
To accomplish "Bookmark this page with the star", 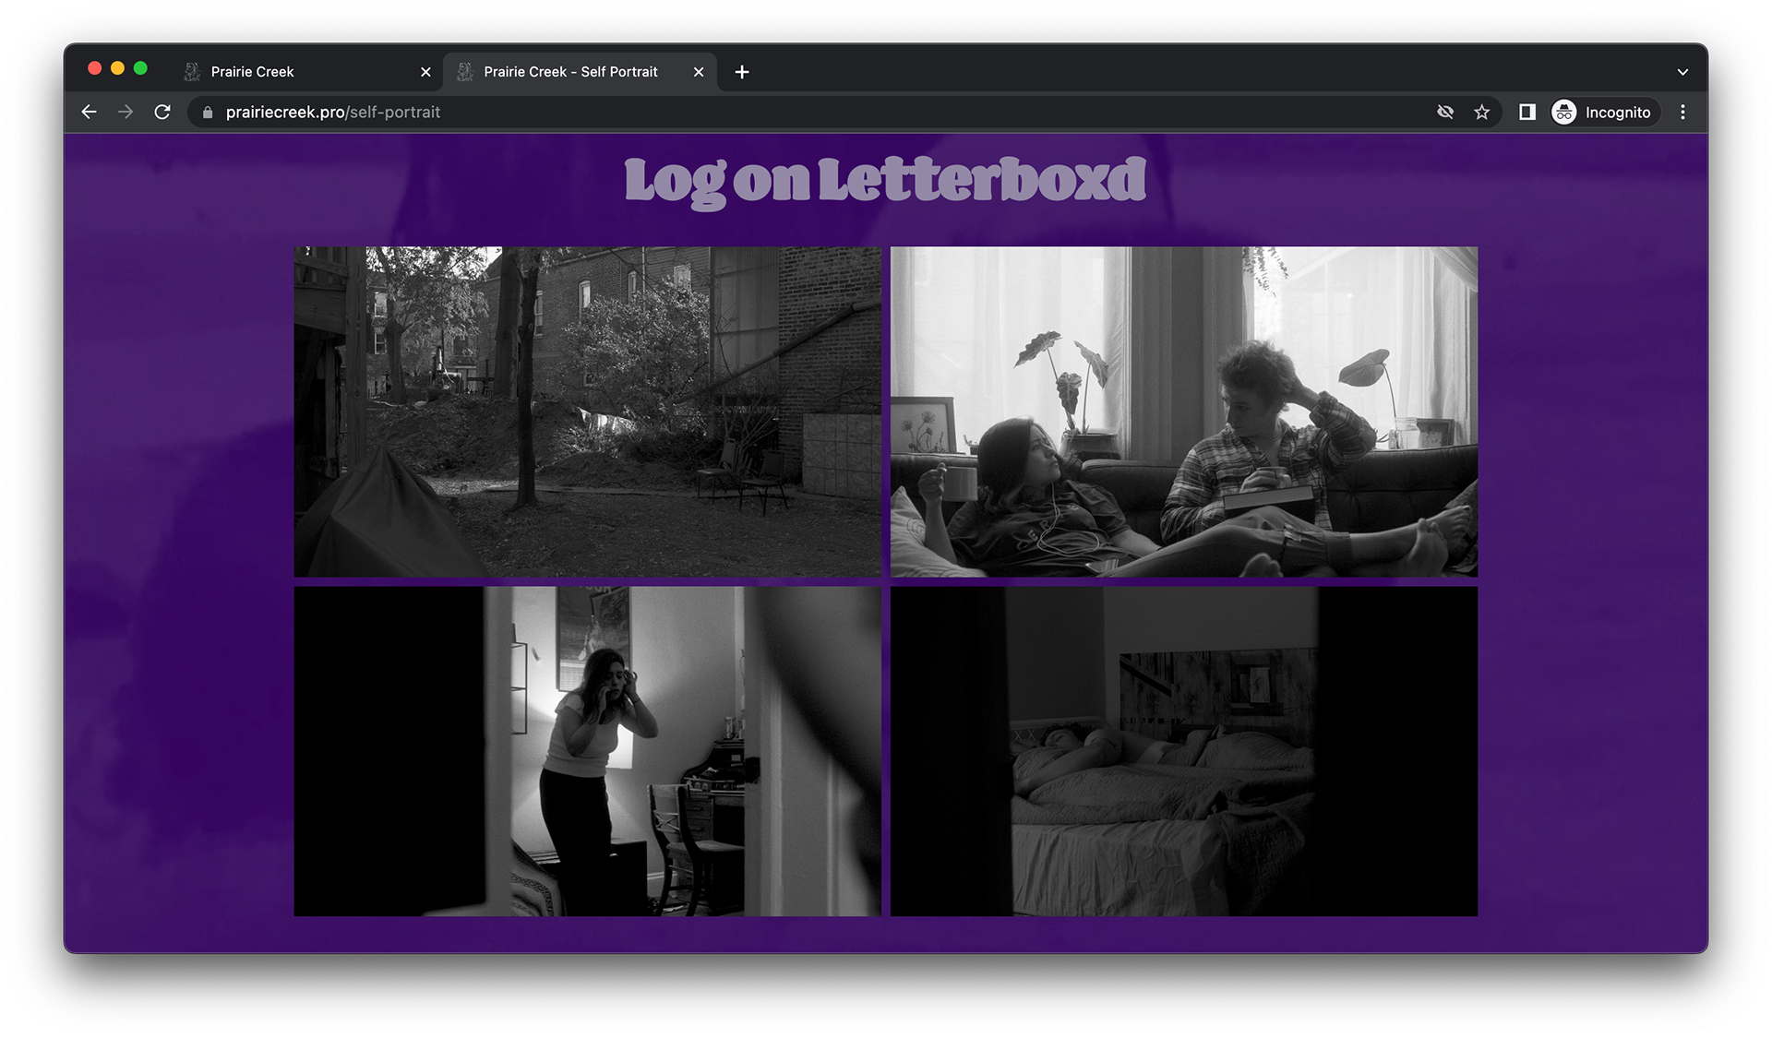I will coord(1482,113).
